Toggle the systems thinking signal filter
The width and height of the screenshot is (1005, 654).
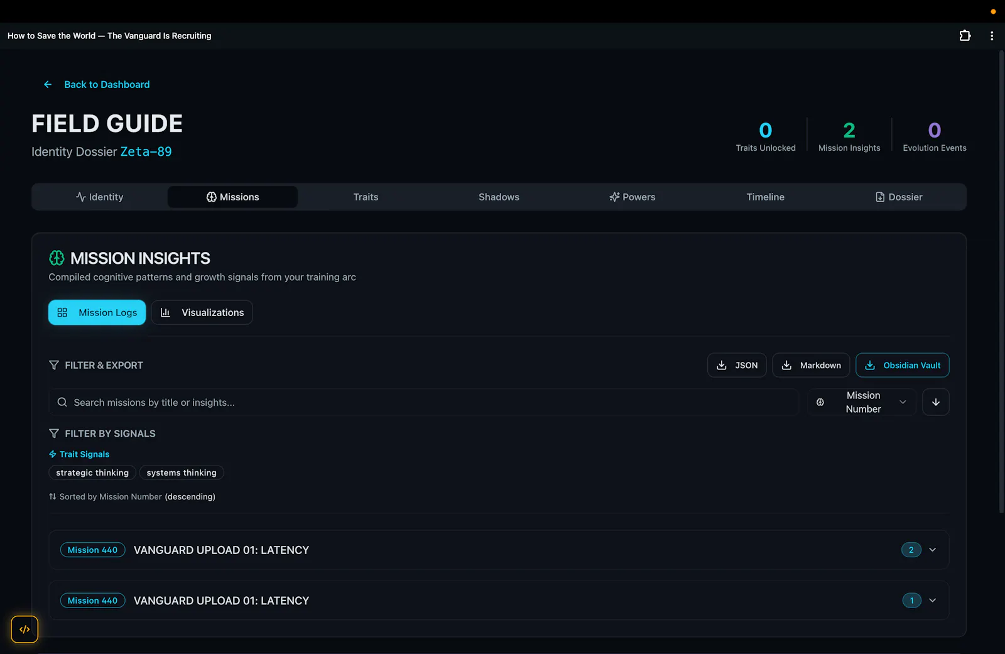click(182, 472)
